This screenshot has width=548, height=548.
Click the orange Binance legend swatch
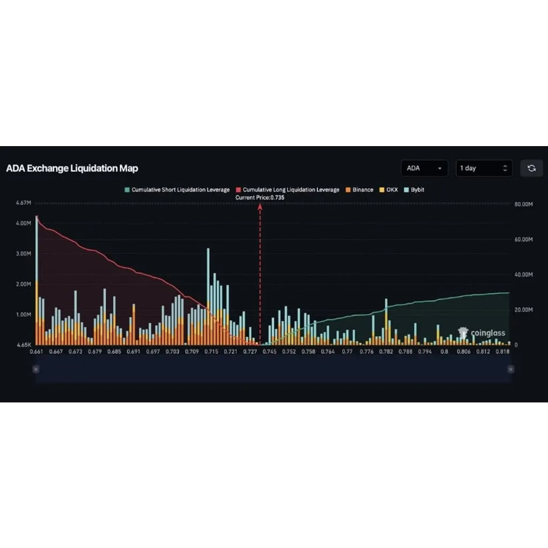(x=348, y=190)
